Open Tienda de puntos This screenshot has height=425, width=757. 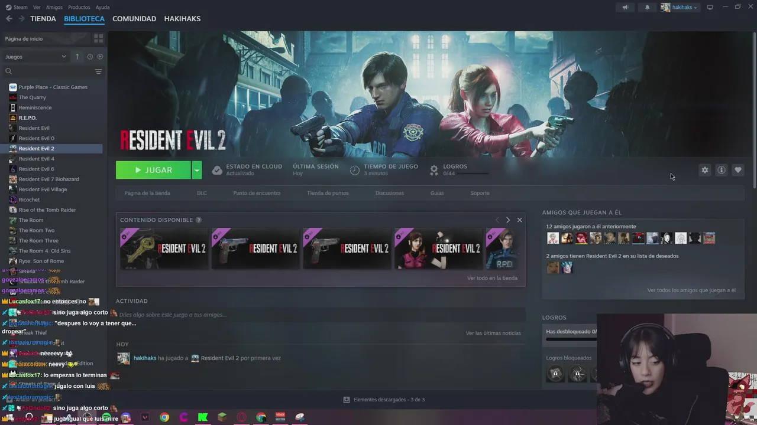(328, 193)
